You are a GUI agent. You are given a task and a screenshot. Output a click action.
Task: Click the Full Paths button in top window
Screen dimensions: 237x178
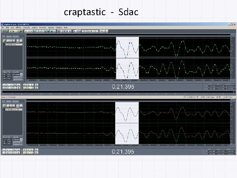click(x=18, y=80)
